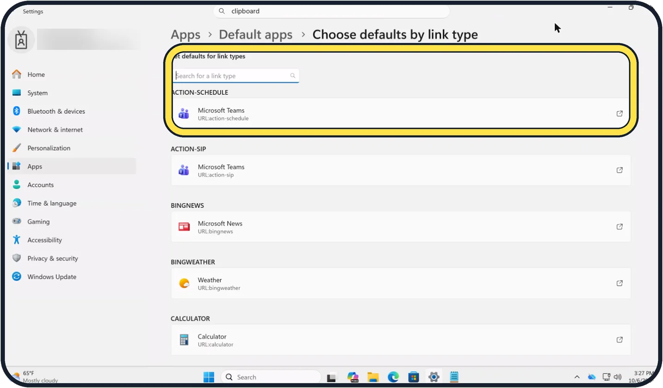This screenshot has height=388, width=663.
Task: Click the Microsoft News app icon
Action: click(184, 227)
